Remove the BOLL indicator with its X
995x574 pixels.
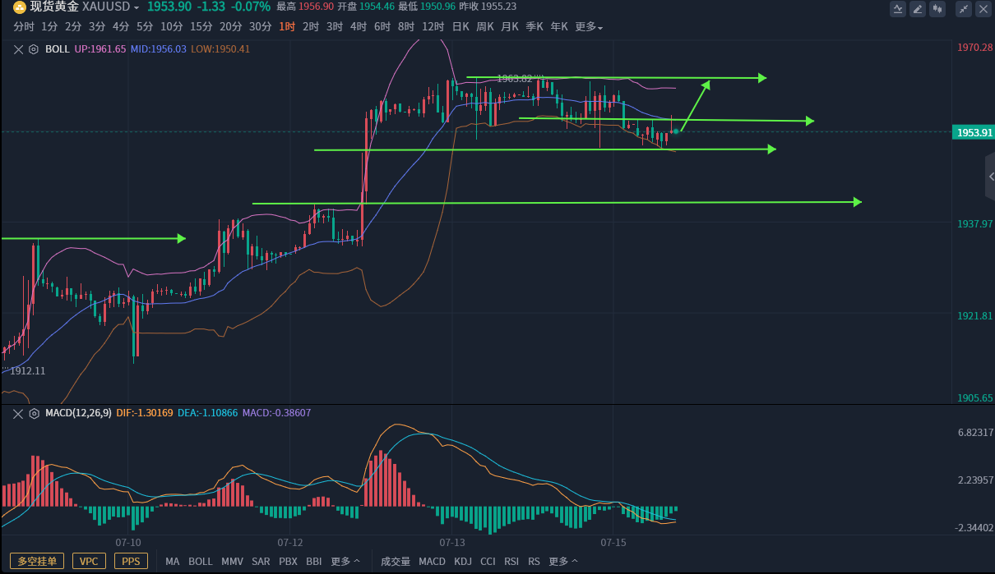[19, 49]
